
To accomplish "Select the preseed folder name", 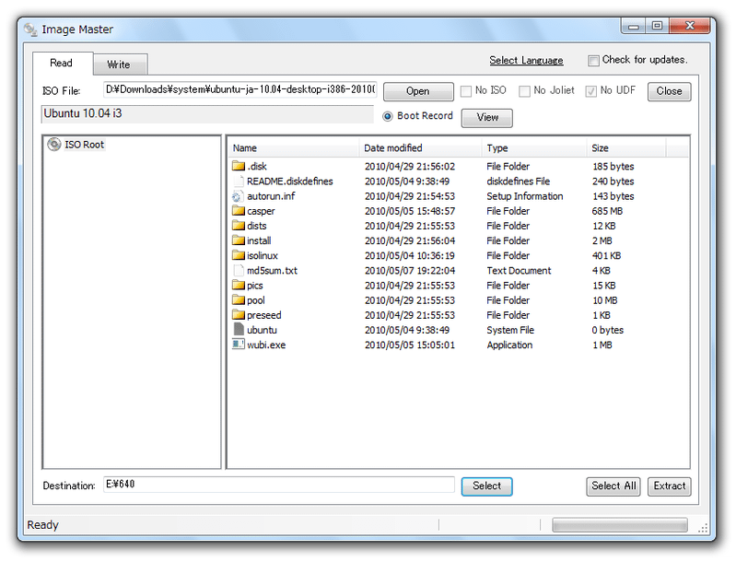I will pos(263,315).
